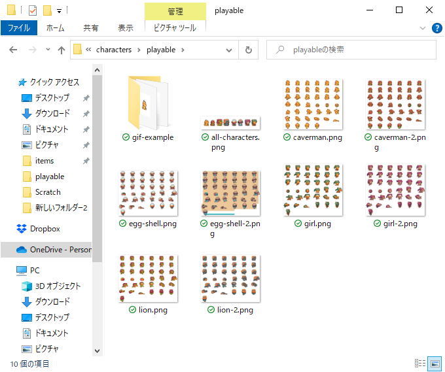Click the navigation pane scroll down arrow
Image resolution: width=445 pixels, height=372 pixels.
pos(97,351)
